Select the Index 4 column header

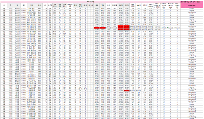click(177, 5)
